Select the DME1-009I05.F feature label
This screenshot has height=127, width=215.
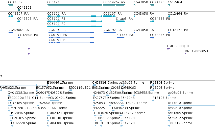coord(197,51)
